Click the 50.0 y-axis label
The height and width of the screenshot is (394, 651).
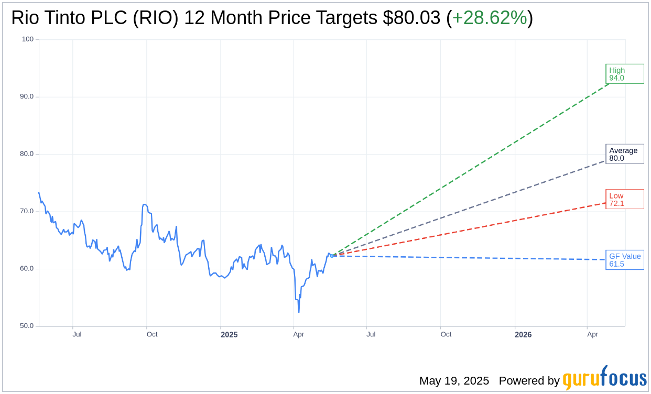(x=27, y=326)
